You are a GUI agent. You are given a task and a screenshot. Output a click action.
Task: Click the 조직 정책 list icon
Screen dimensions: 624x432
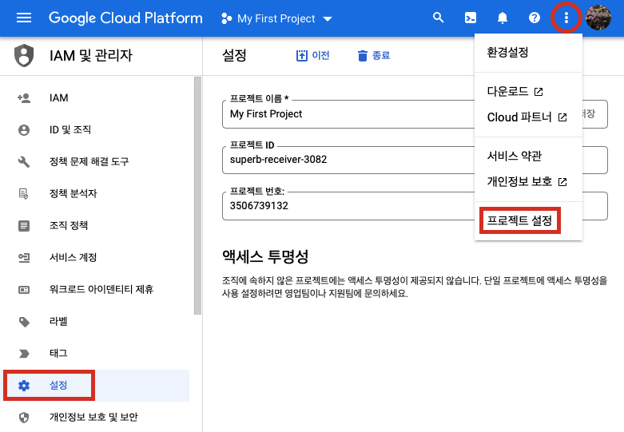24,225
